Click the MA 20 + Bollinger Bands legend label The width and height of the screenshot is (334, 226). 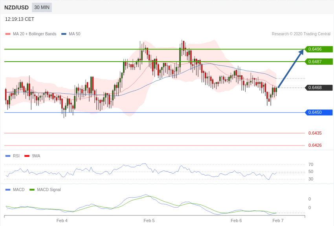pos(35,34)
